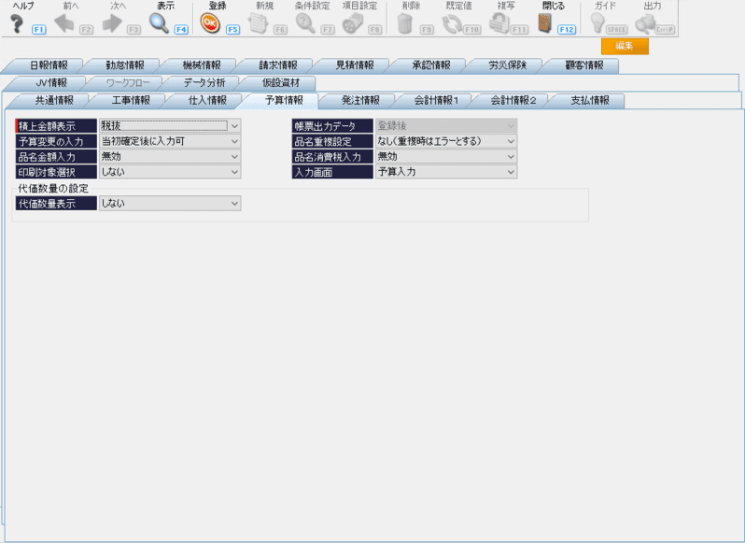The width and height of the screenshot is (745, 543).
Task: Switch to the 会計情報2 tab
Action: pyautogui.click(x=513, y=100)
